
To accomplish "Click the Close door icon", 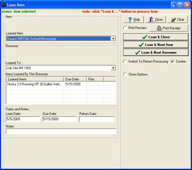I will click(x=151, y=20).
